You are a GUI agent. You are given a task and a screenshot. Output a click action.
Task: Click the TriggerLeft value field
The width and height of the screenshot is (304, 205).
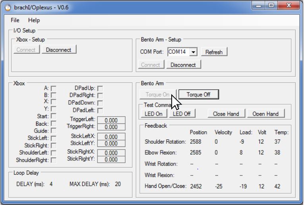[111, 120]
